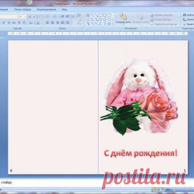Screen dimensions: 194x194
Task: Select the star shape in shapes gallery
Action: pos(109,24)
